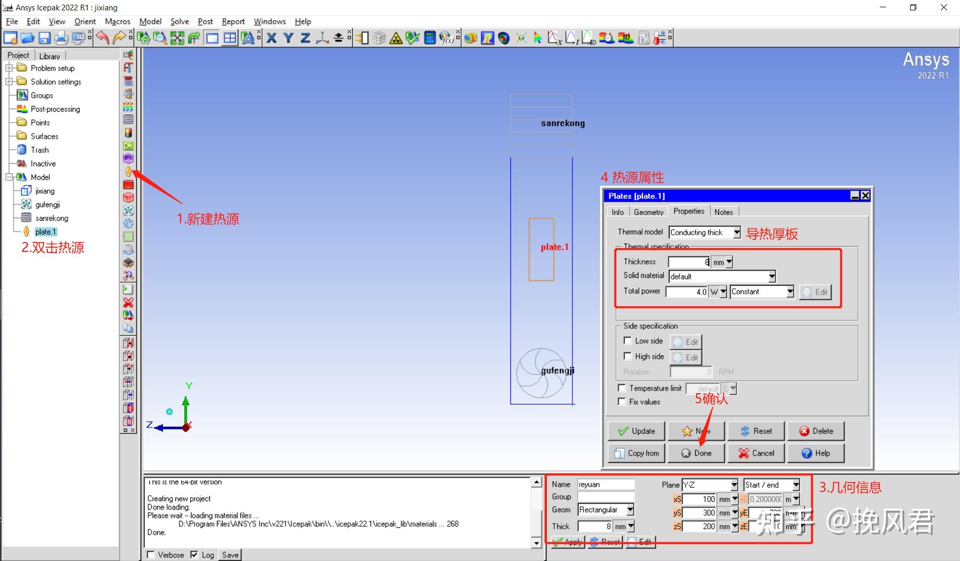This screenshot has width=960, height=561.
Task: Collapse the Model tree node
Action: pyautogui.click(x=9, y=177)
